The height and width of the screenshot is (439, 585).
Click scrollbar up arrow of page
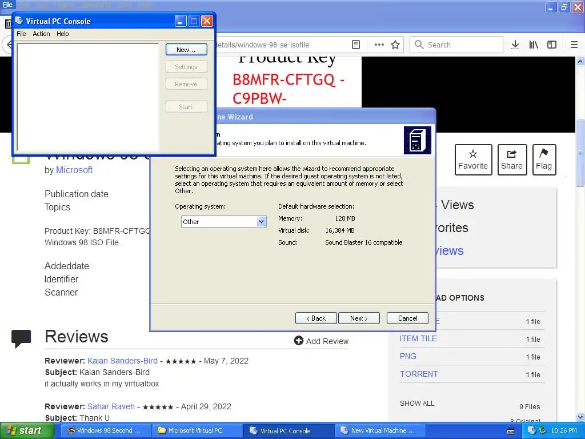(x=580, y=61)
